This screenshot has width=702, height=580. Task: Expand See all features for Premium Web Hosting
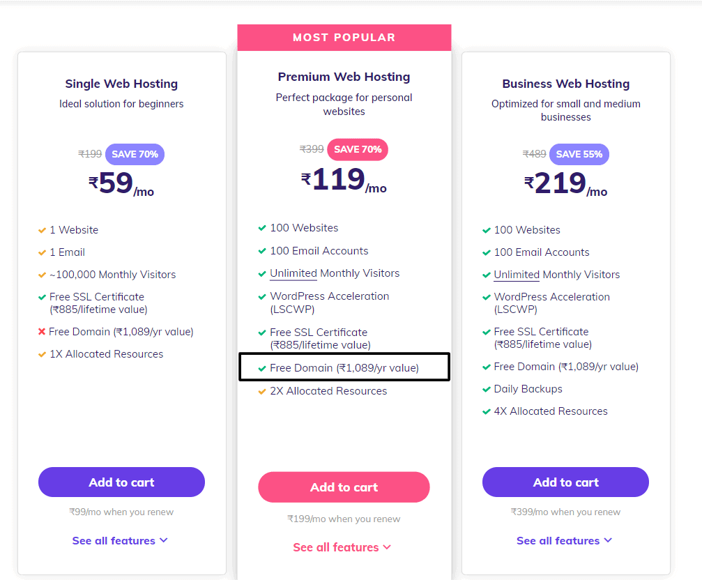pyautogui.click(x=342, y=547)
